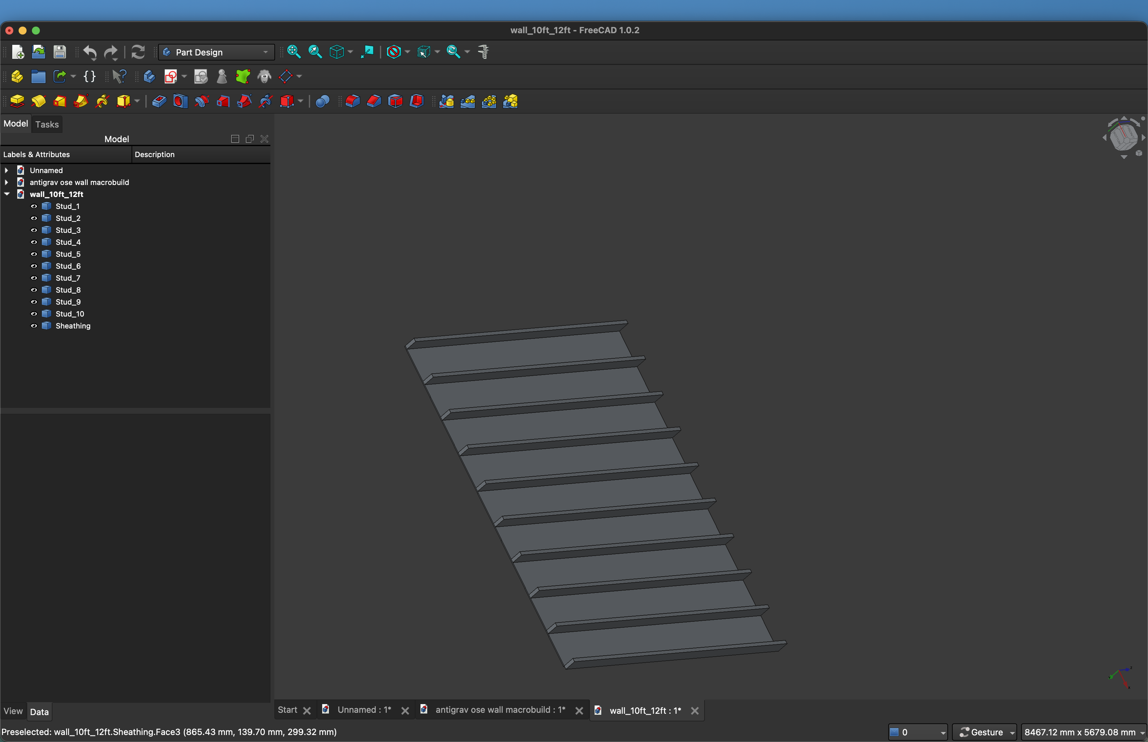Open the Measure caliper tool
This screenshot has width=1148, height=742.
[x=483, y=52]
